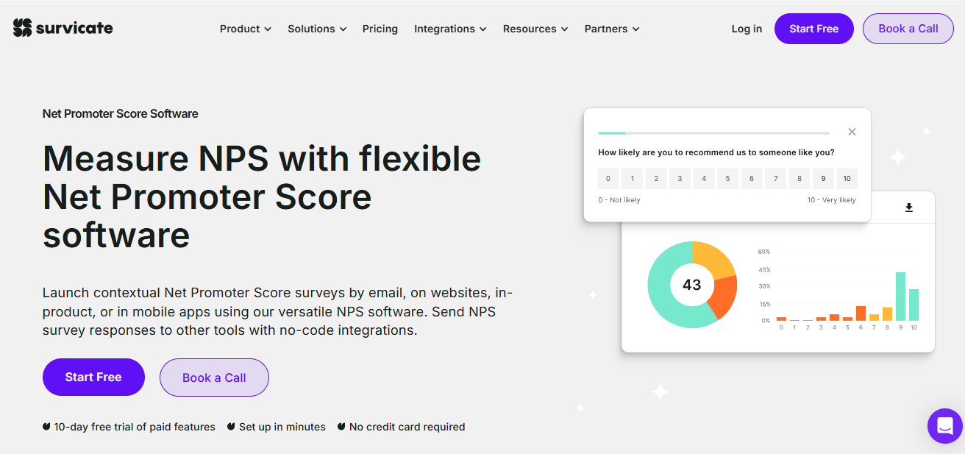Select rating 0 on the NPS survey
Screen dimensions: 965x454
pyautogui.click(x=608, y=178)
